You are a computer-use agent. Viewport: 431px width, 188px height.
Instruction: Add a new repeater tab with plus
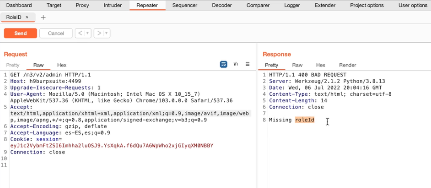click(x=43, y=17)
